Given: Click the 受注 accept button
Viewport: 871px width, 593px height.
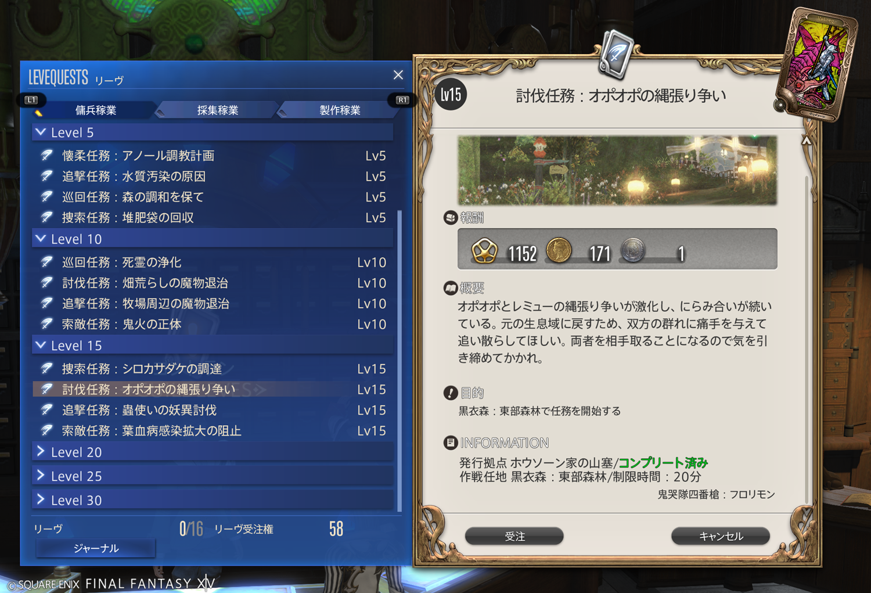Looking at the screenshot, I should 514,536.
